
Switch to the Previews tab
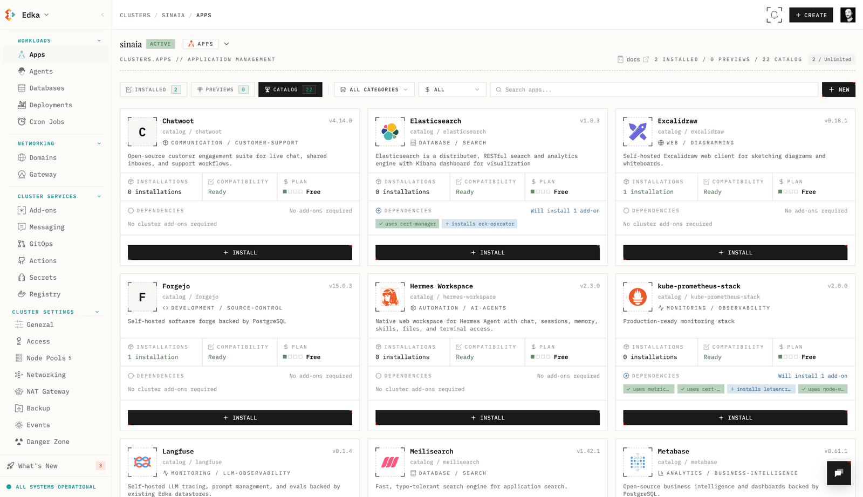click(223, 89)
